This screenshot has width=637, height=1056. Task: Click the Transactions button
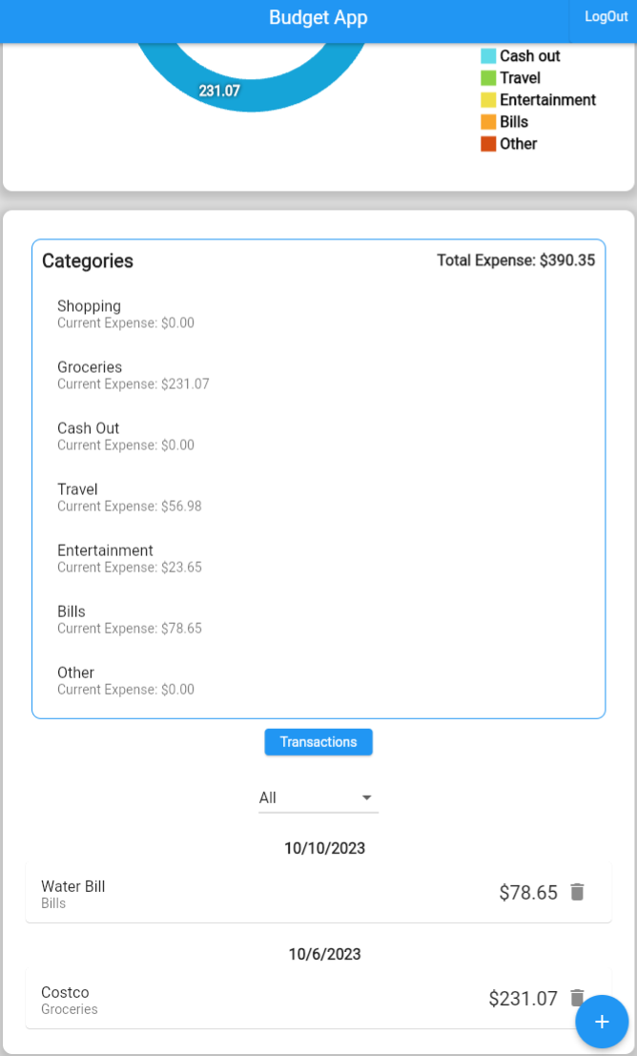point(318,741)
